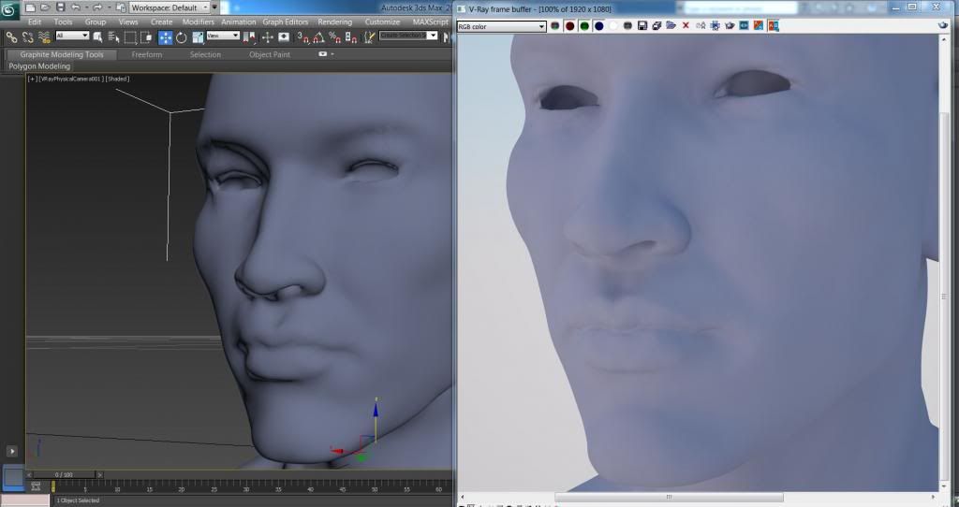Save the rendered image in V-Ray frame buffer

point(642,26)
